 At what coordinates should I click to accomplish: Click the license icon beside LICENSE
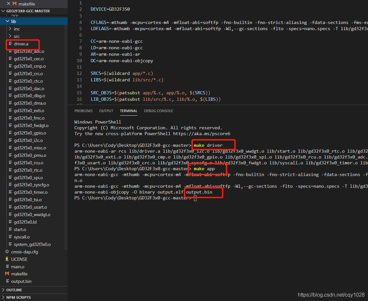pos(7,259)
